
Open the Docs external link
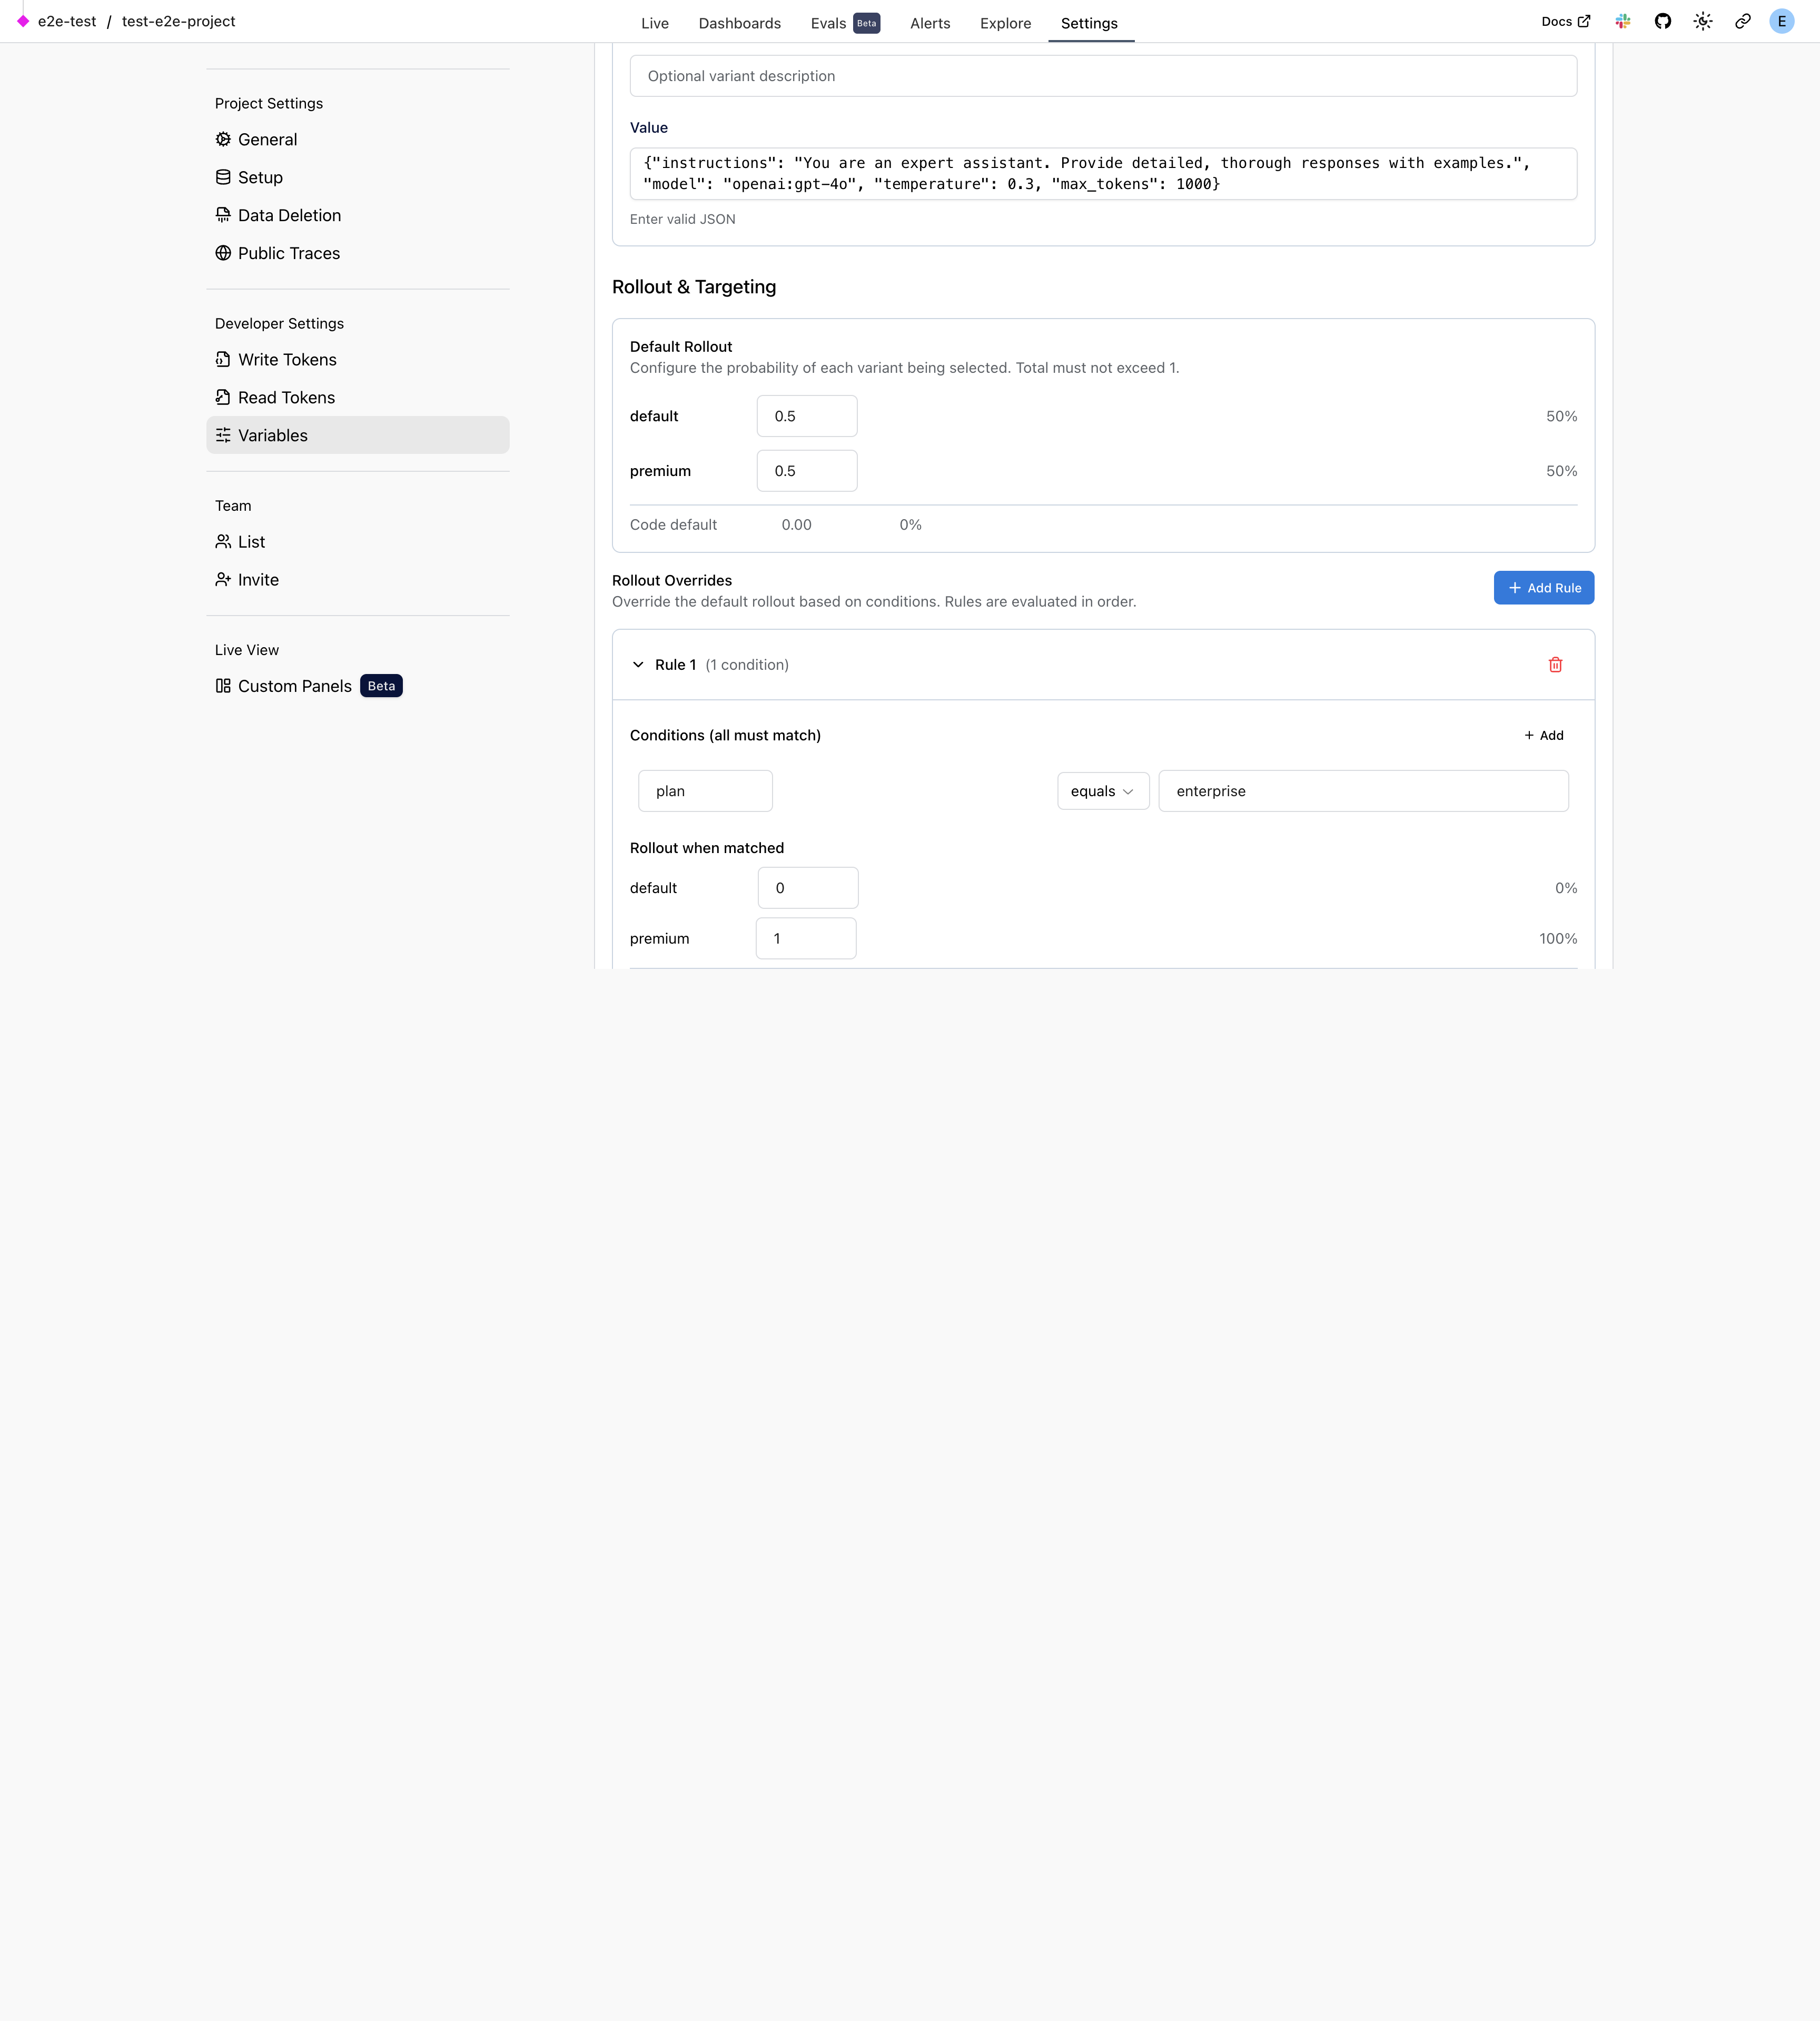click(1565, 22)
